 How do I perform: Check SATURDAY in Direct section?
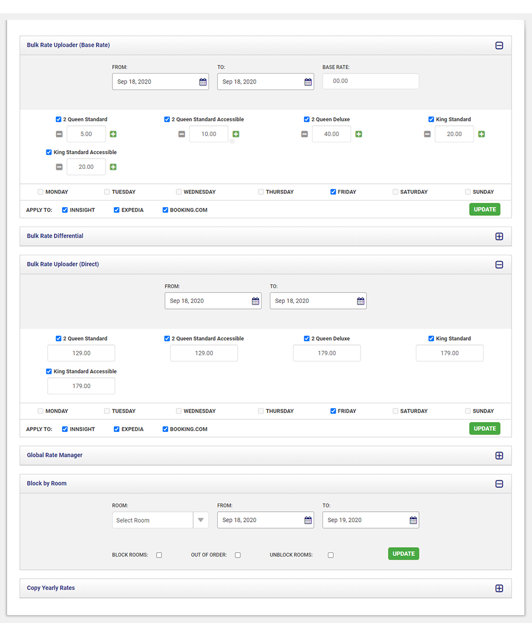pyautogui.click(x=395, y=411)
